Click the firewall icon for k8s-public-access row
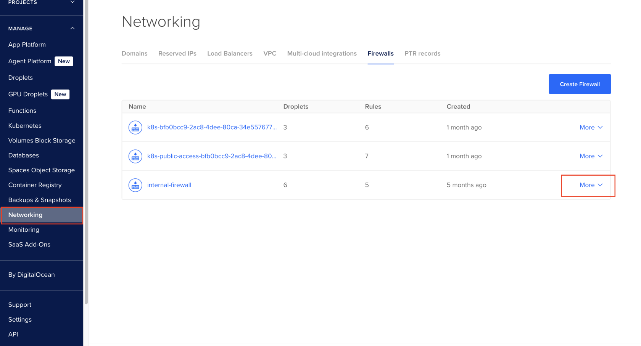This screenshot has width=641, height=346. [135, 156]
